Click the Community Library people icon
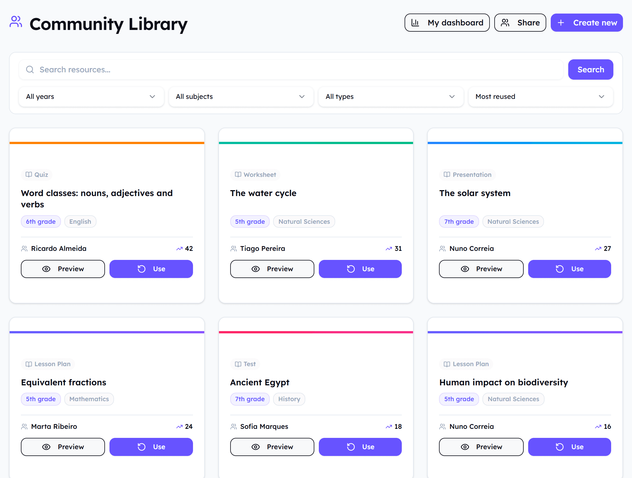632x478 pixels. tap(16, 22)
